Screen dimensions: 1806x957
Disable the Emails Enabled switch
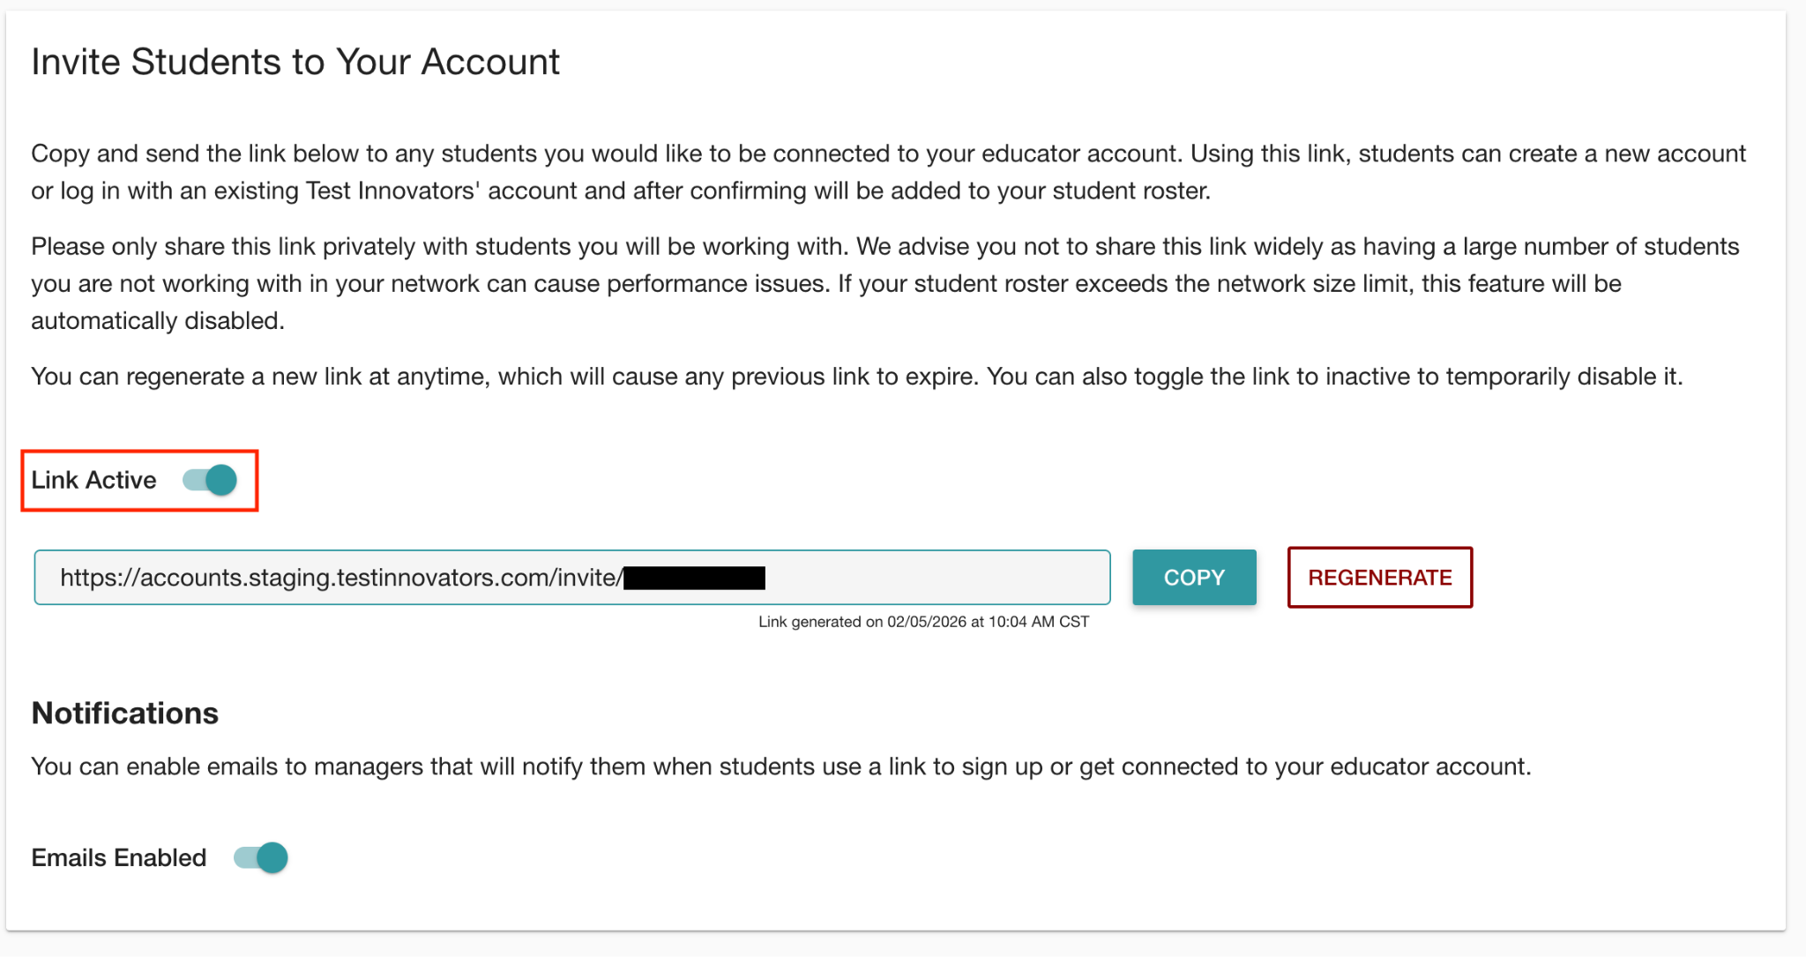(x=261, y=857)
